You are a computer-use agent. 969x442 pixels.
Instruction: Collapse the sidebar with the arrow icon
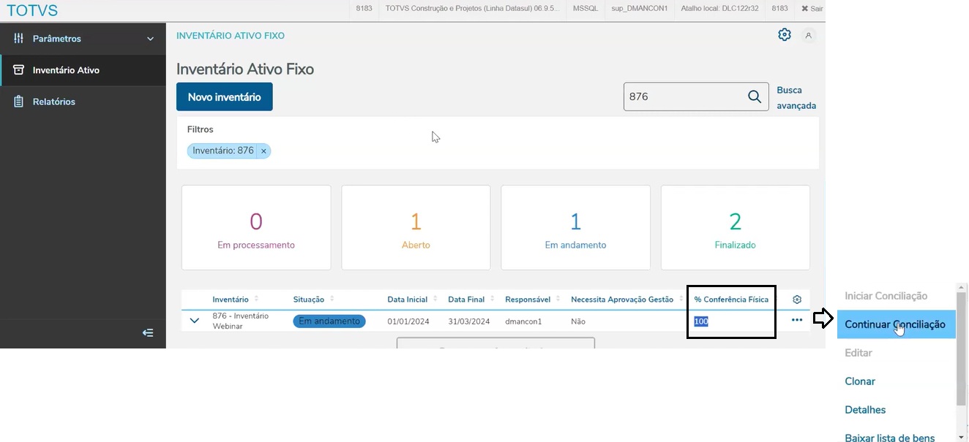pos(148,333)
